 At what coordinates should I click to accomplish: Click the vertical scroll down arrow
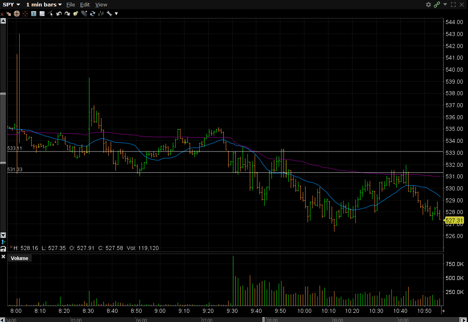pos(3,235)
